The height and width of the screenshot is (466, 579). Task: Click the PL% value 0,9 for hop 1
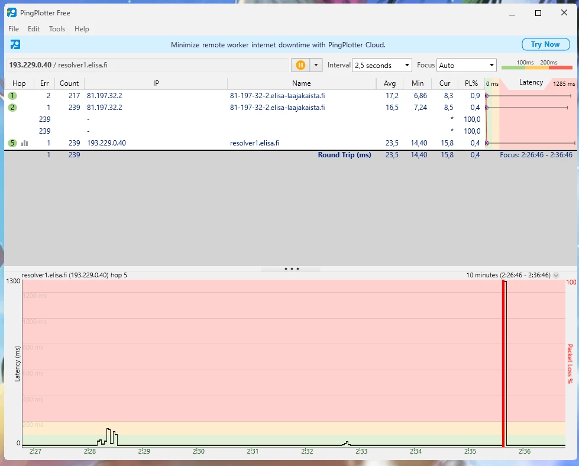click(476, 96)
